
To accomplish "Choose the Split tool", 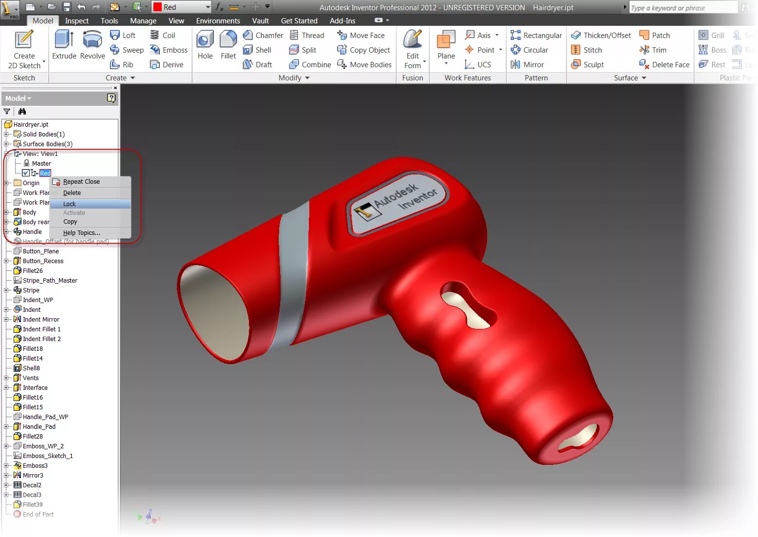I will [x=303, y=50].
